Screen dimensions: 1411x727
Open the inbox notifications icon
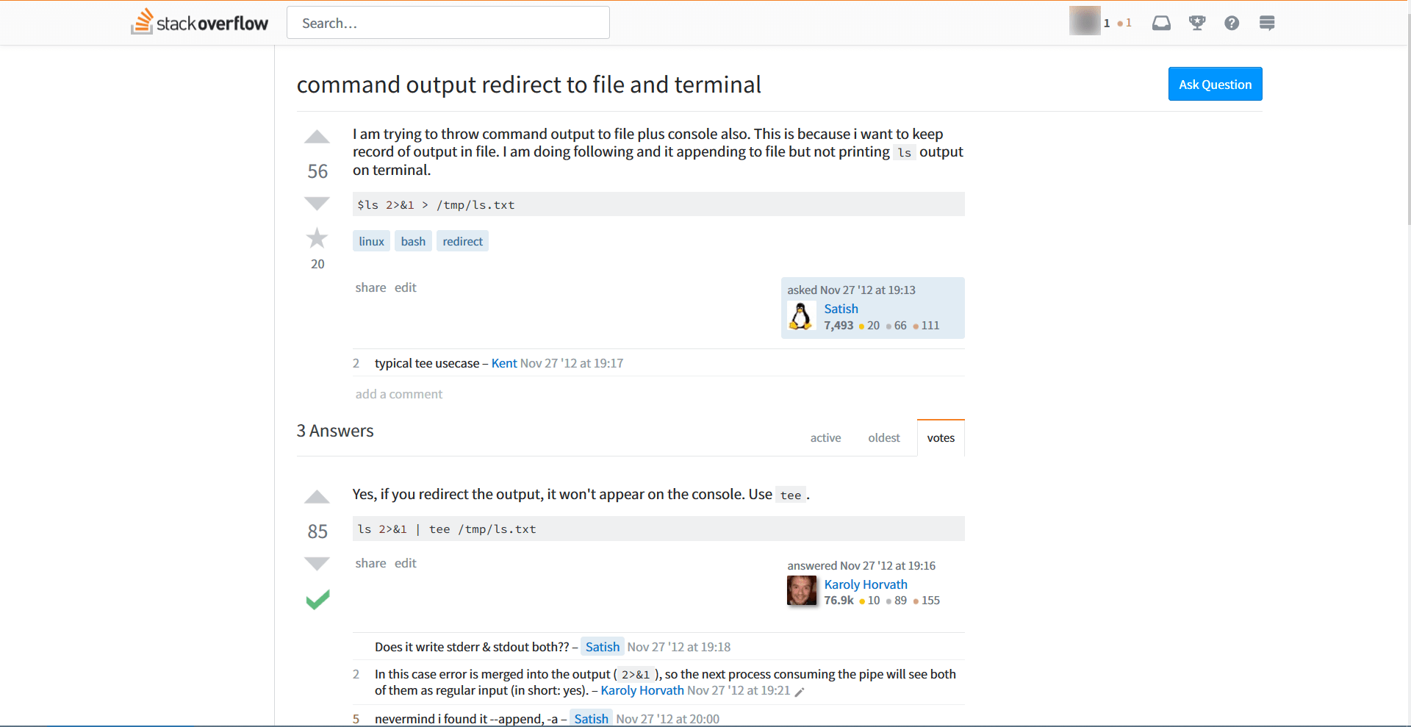click(x=1161, y=23)
